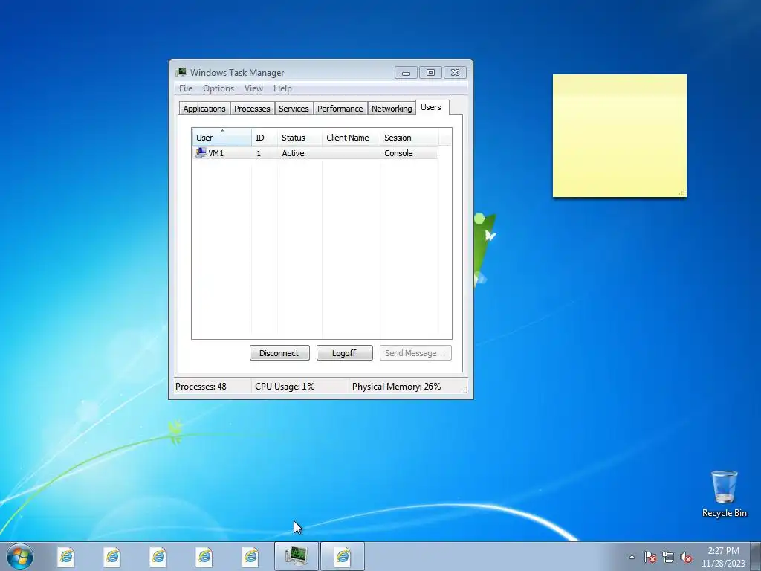This screenshot has width=761, height=571.
Task: Click the CPU Usage: 1% status text
Action: (x=285, y=387)
